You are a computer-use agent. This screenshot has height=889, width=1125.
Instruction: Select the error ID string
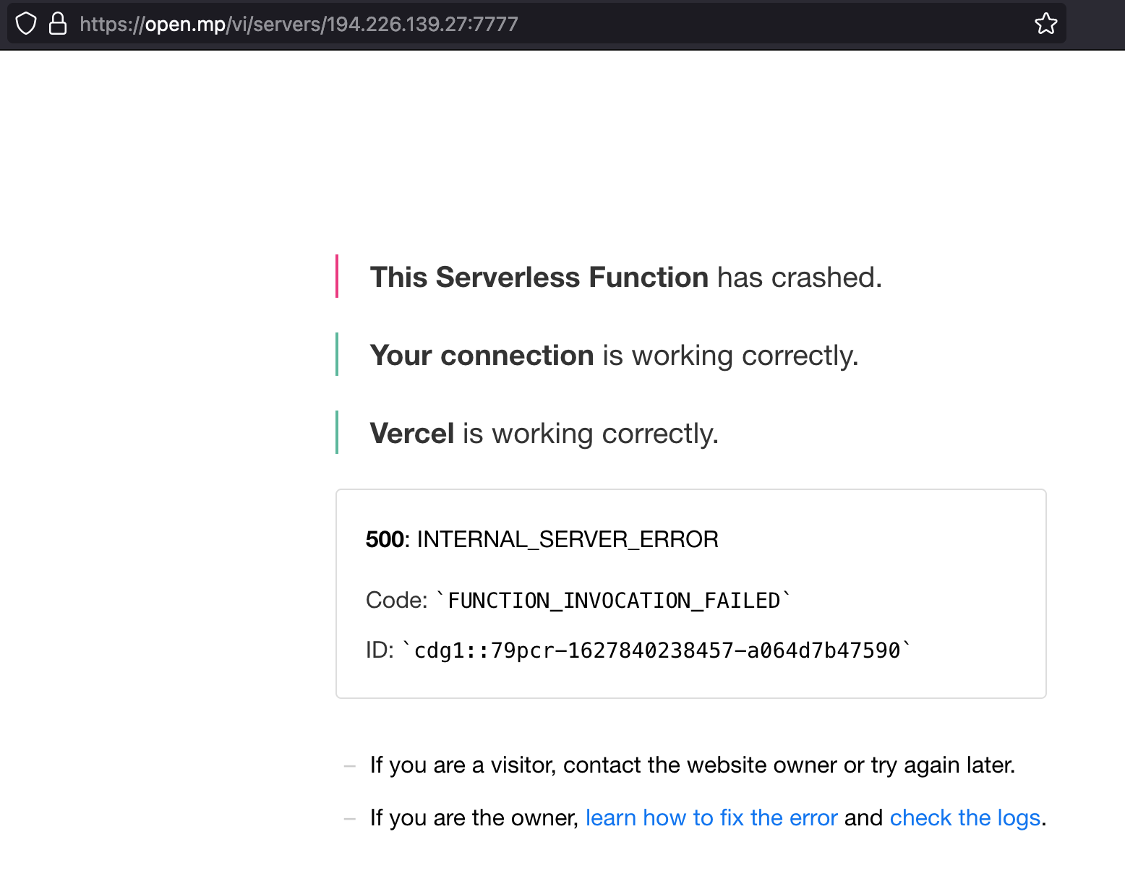tap(656, 649)
